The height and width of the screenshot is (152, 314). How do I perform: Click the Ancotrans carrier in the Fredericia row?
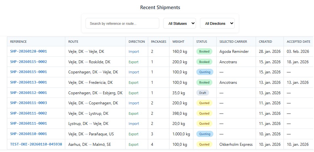(228, 82)
